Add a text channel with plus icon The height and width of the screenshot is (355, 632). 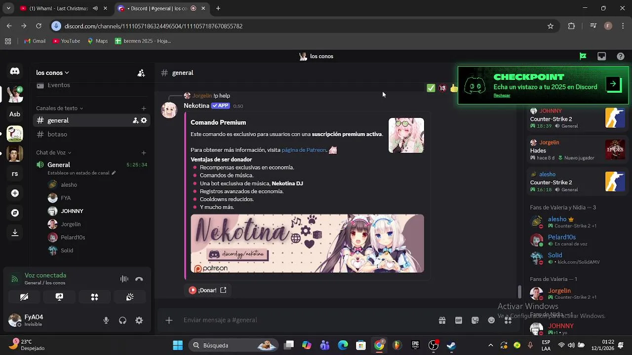click(144, 108)
